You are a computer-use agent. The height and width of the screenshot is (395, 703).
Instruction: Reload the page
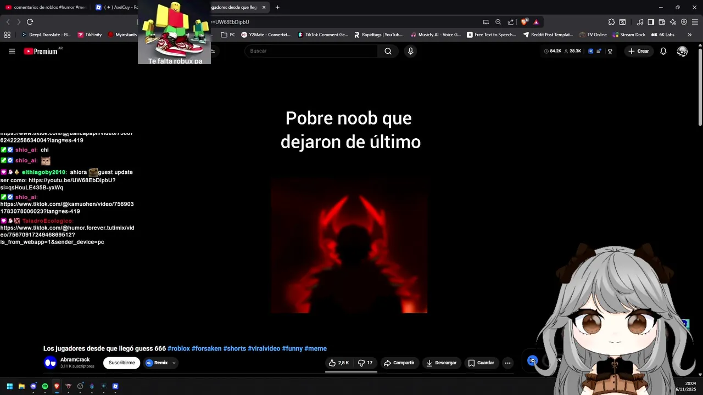point(30,22)
